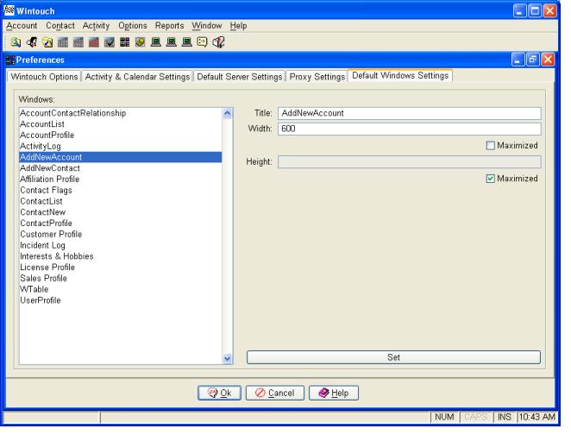Click the red calendar toolbar icon
This screenshot has height=435, width=571.
pos(94,42)
